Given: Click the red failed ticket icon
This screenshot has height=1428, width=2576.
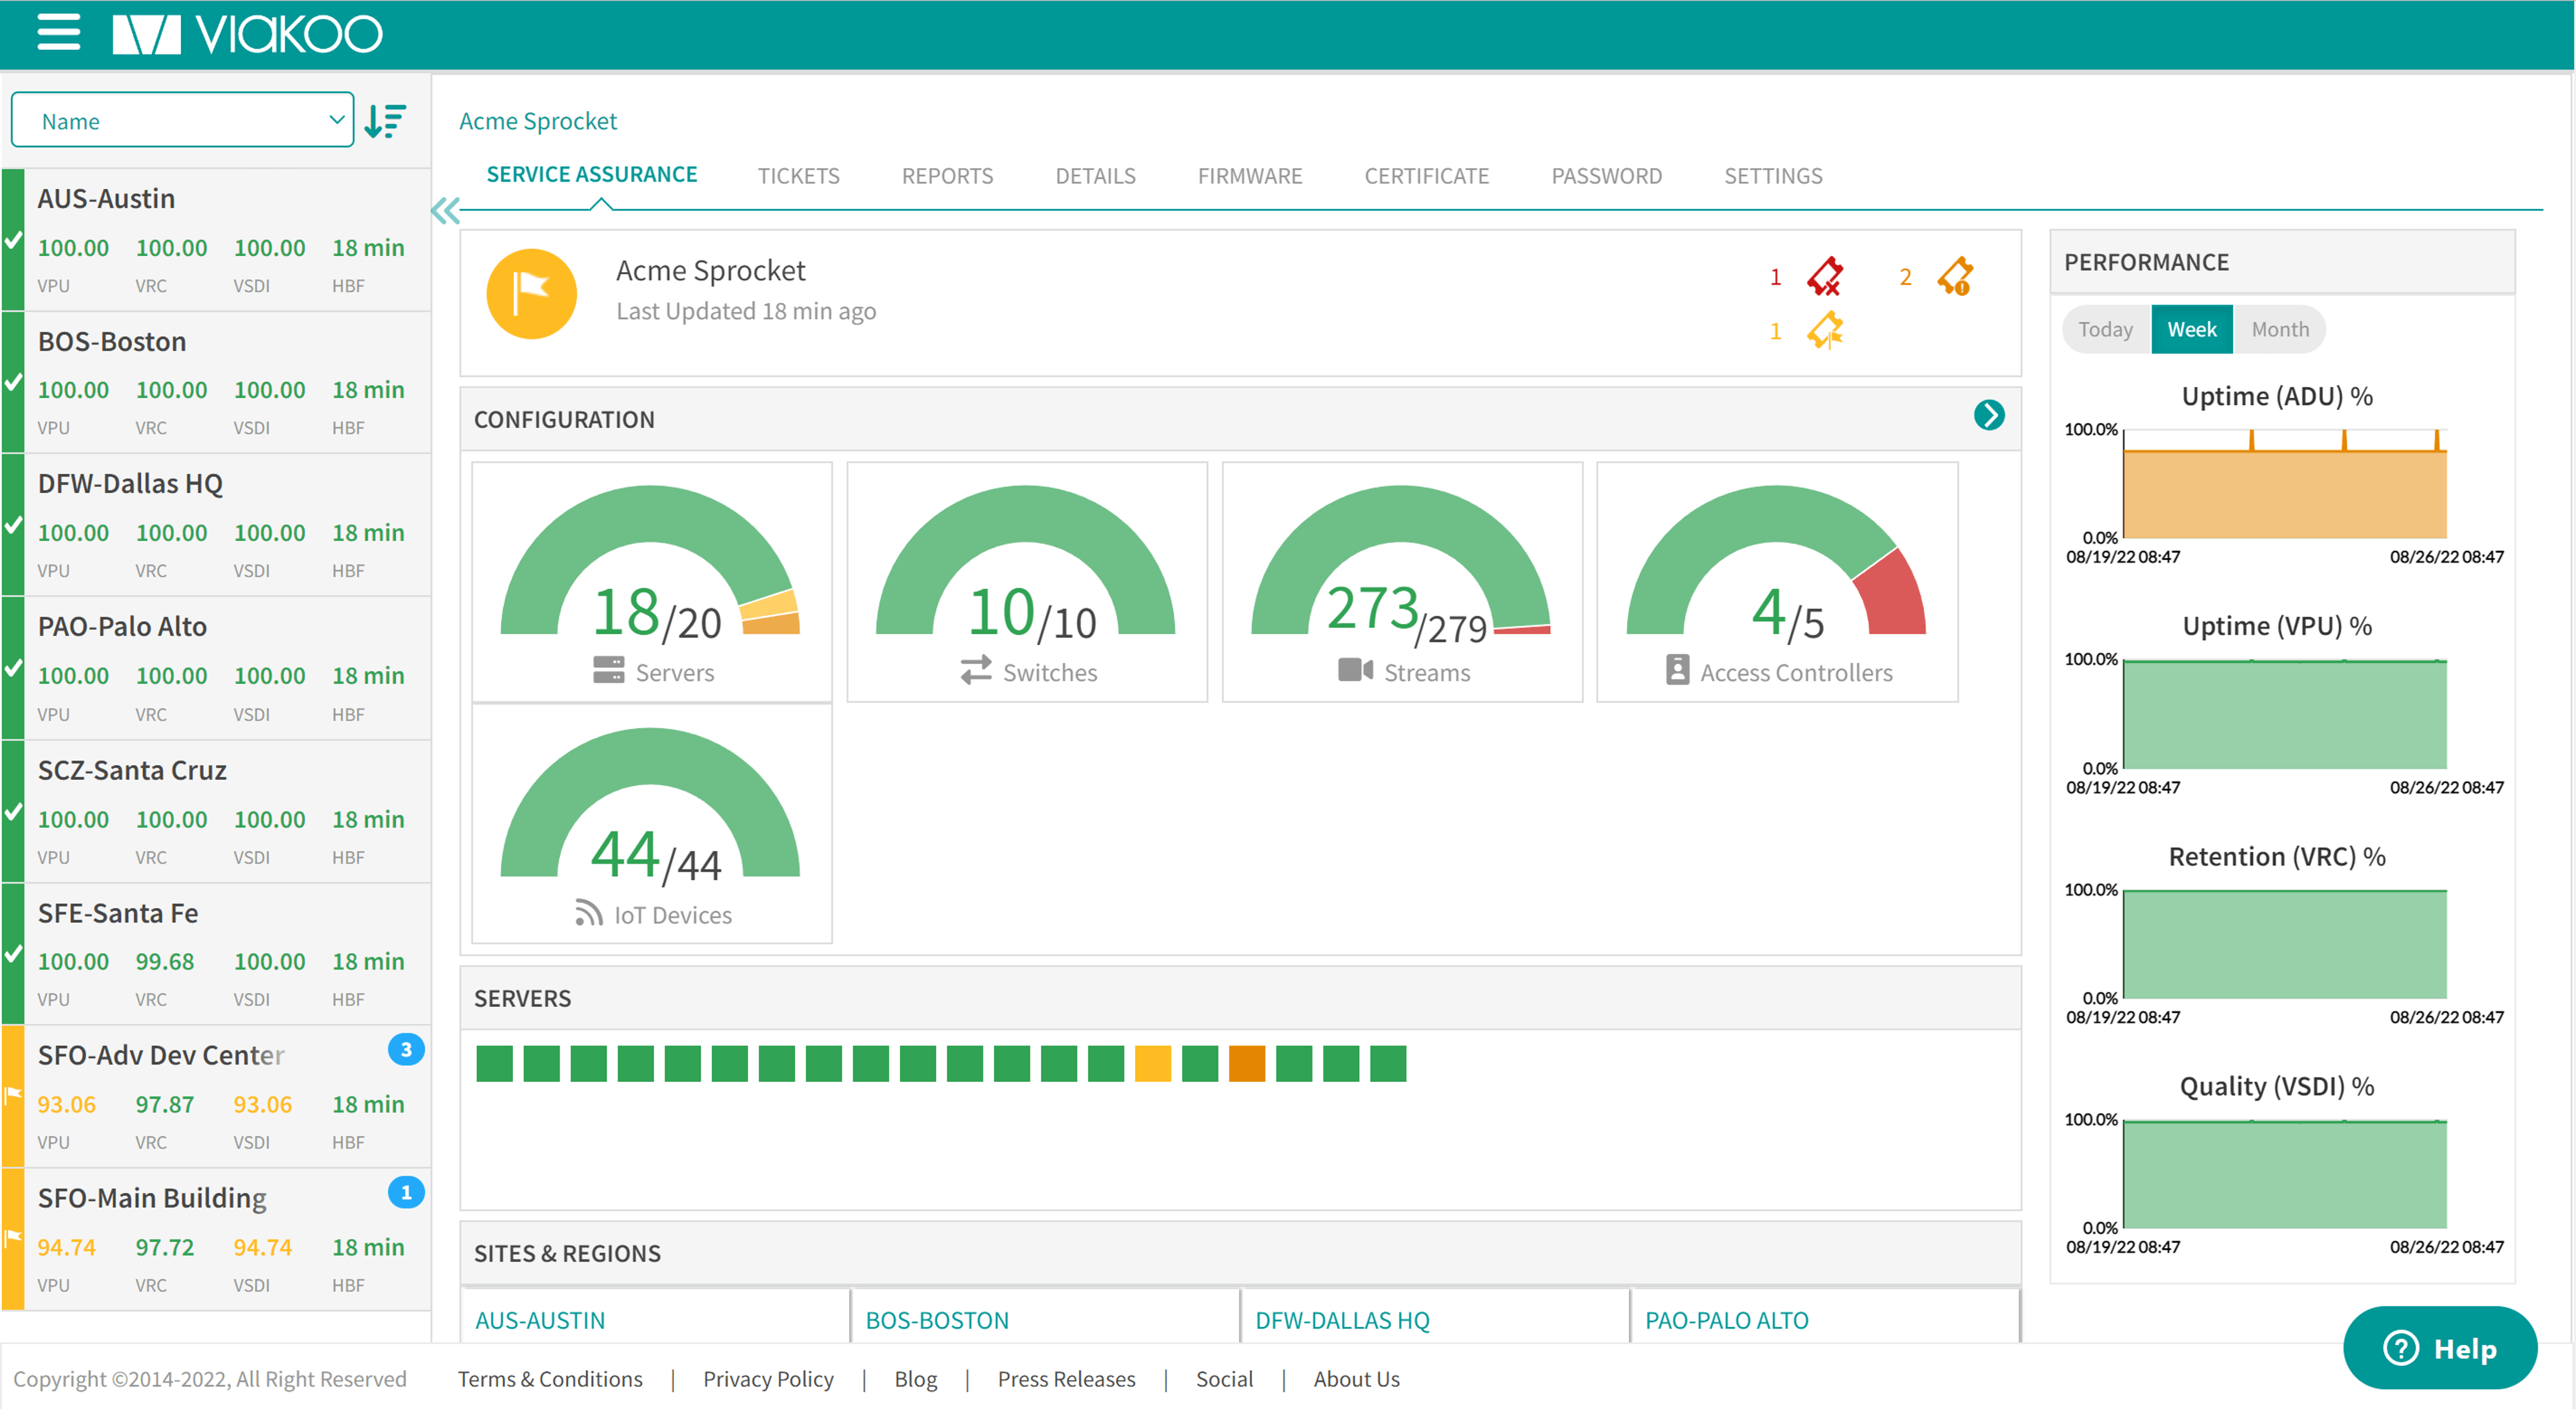Looking at the screenshot, I should [1825, 276].
